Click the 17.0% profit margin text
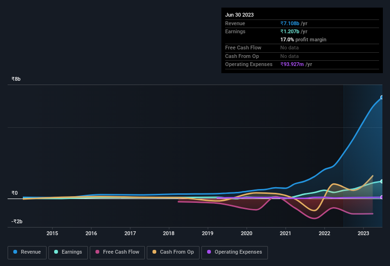 pos(303,39)
